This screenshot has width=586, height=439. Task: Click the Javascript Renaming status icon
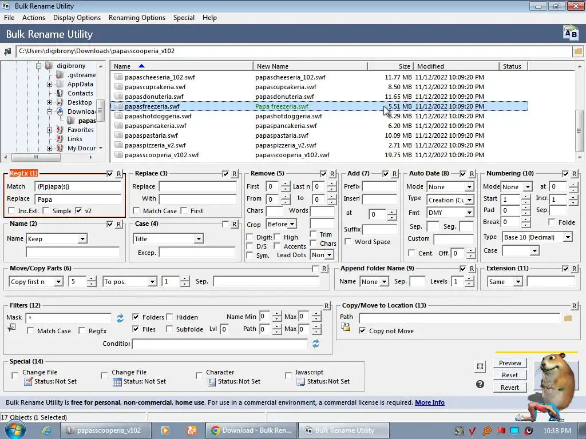[x=301, y=381]
